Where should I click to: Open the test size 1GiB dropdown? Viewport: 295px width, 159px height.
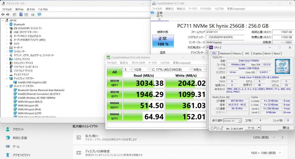[x=140, y=69]
